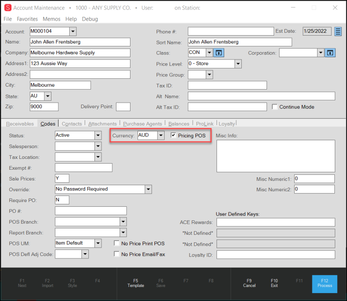Click the F10 Exit button
Viewport: 347px width, 301px height.
tap(274, 283)
